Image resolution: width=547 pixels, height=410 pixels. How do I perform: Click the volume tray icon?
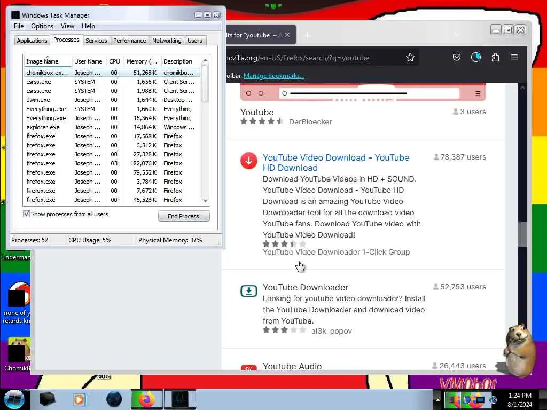pyautogui.click(x=493, y=400)
